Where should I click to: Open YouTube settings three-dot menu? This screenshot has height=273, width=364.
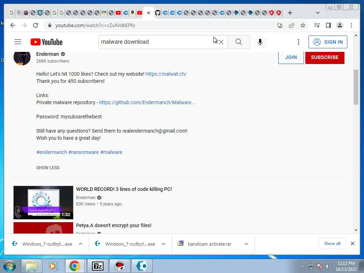[x=299, y=42]
